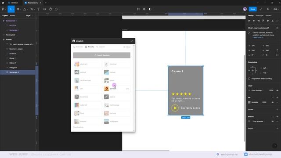Click the Create component icon
Screen dimensions: 281x158
pyautogui.click(x=144, y=9)
